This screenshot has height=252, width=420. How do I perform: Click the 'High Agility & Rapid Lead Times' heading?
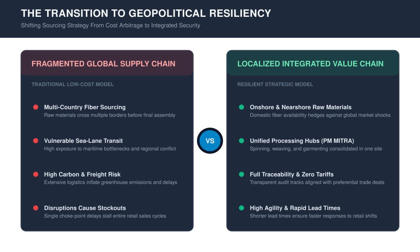[295, 208]
